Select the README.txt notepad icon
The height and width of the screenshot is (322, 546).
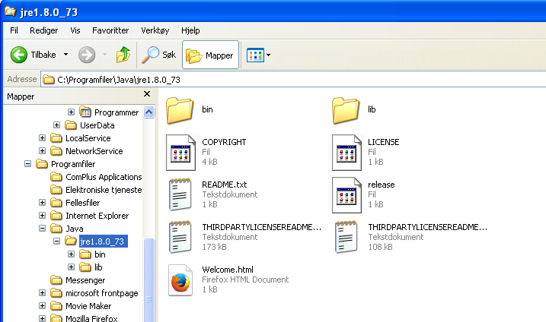point(180,194)
